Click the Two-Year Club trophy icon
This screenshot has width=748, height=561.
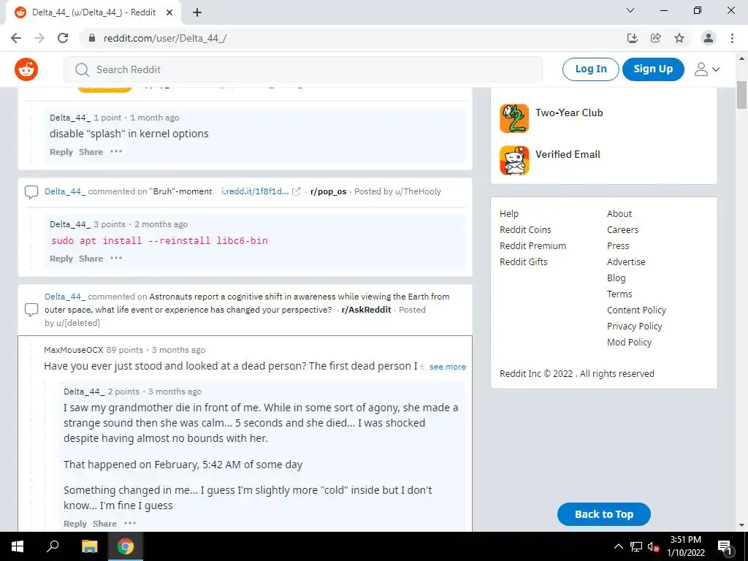point(514,118)
